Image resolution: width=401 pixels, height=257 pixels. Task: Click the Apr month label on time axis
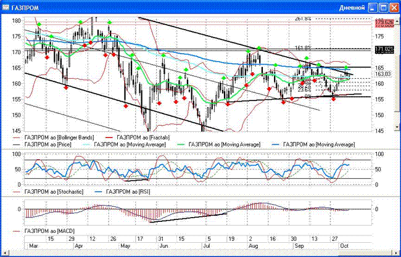coord(79,246)
